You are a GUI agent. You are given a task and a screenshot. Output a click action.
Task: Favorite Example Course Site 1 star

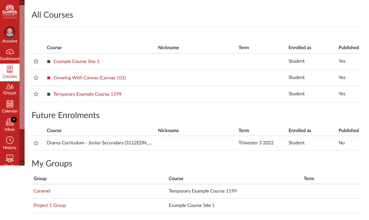(36, 61)
